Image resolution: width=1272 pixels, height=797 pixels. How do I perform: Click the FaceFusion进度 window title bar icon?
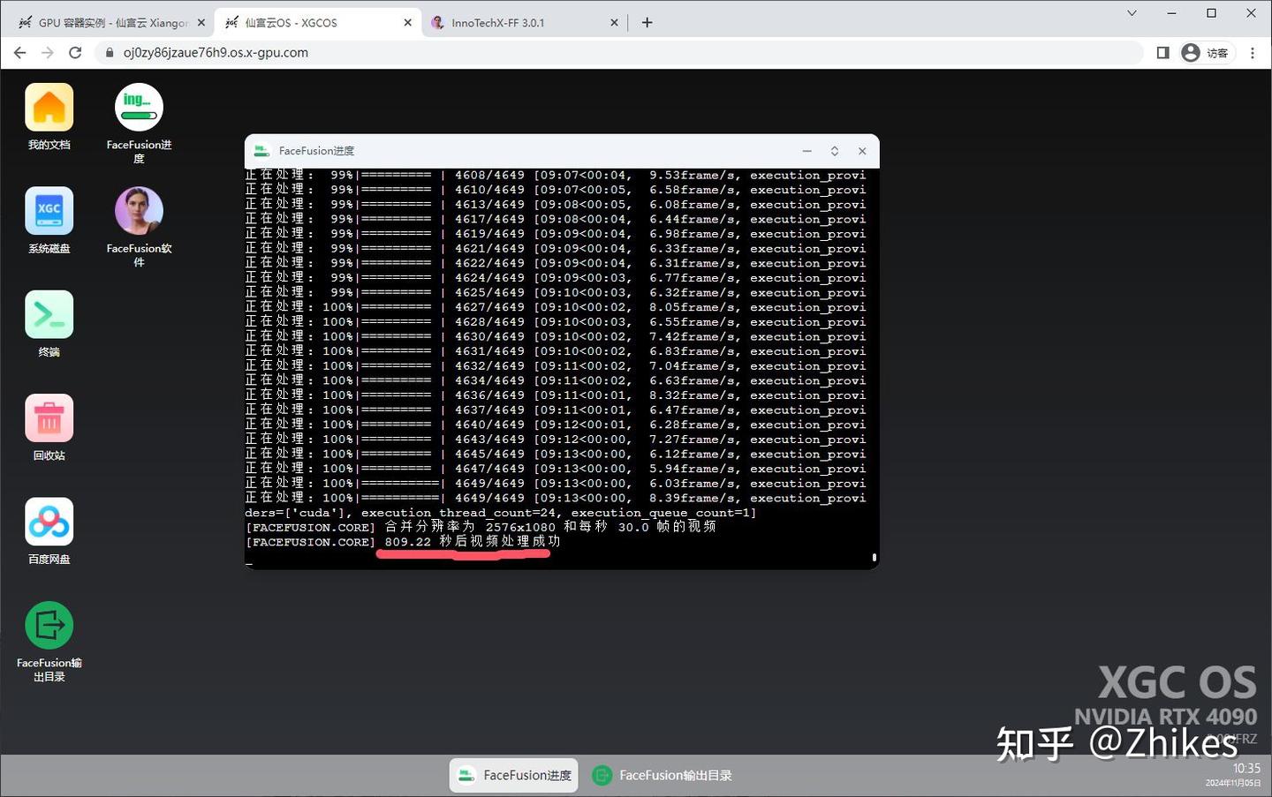[x=261, y=151]
